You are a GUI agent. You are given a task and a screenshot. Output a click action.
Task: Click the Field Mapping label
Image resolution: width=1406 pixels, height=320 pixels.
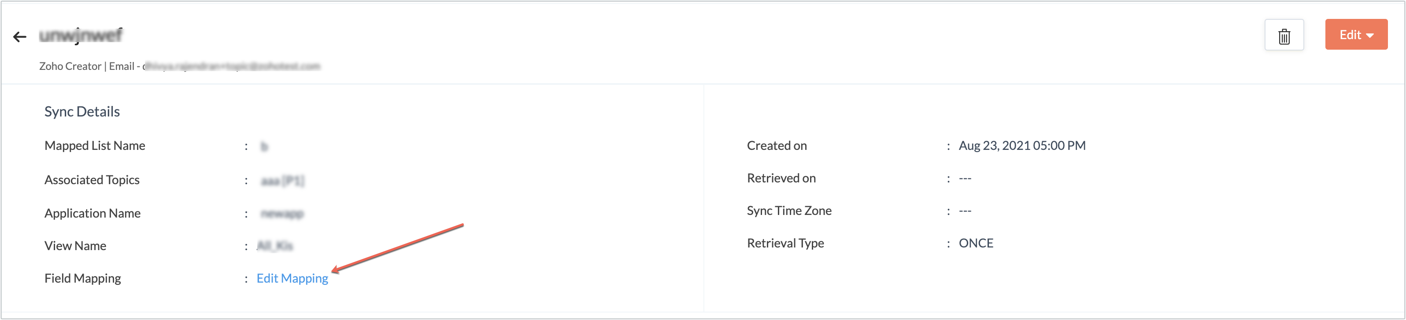point(83,279)
